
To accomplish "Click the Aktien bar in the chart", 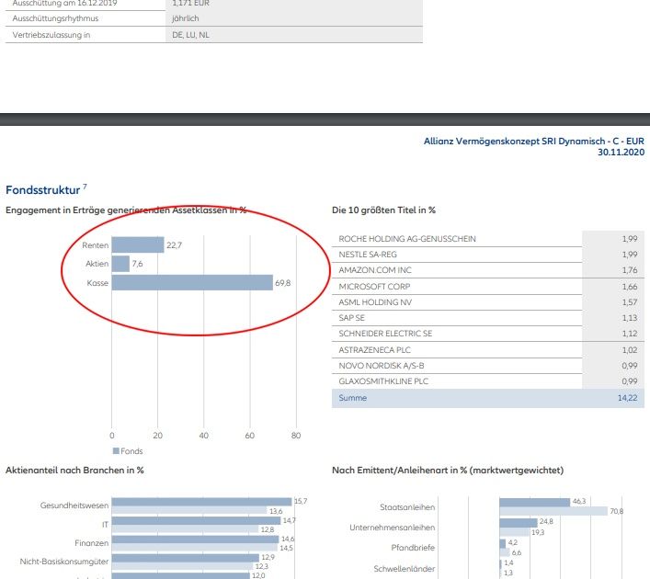I will click(x=120, y=264).
